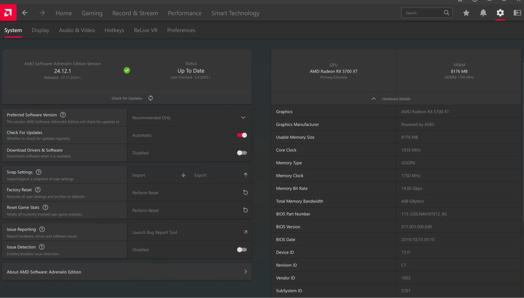Viewport: 524px width, 298px height.
Task: Click the green up-to-date checkmark
Action: tap(127, 70)
